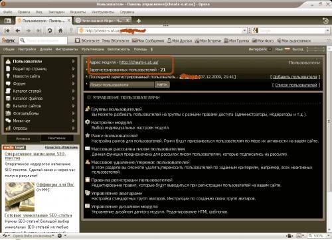Click the Поиск пользователя input field
332x240 pixels.
click(122, 85)
